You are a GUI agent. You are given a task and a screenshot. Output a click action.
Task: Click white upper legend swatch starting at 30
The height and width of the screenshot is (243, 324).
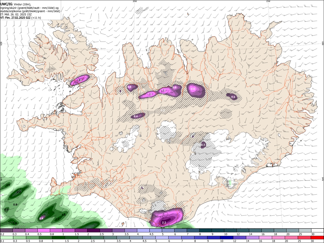[x=318, y=231]
